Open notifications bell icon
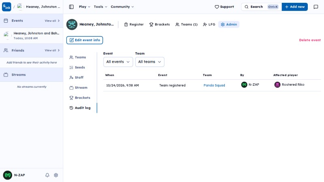The height and width of the screenshot is (182, 324). (x=47, y=175)
